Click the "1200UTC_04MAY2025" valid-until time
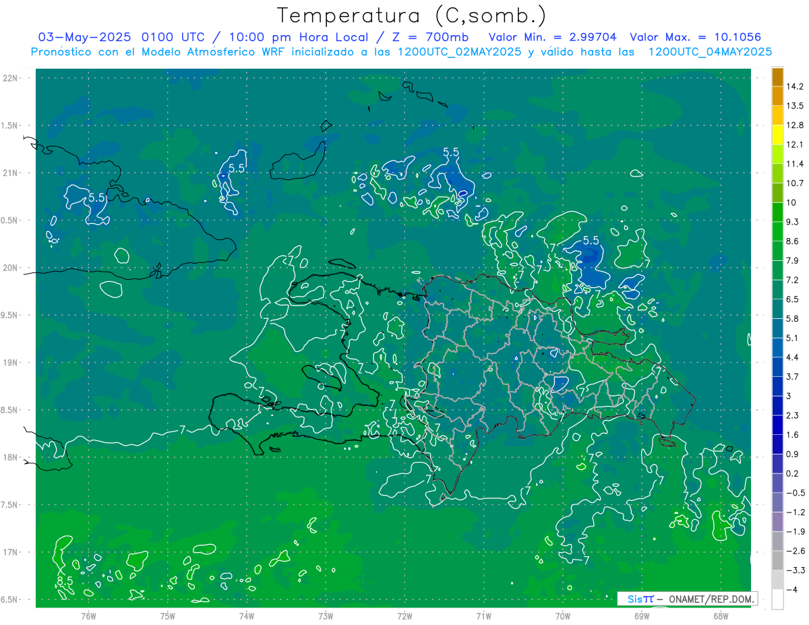Viewport: 809px width, 625px height. click(710, 51)
